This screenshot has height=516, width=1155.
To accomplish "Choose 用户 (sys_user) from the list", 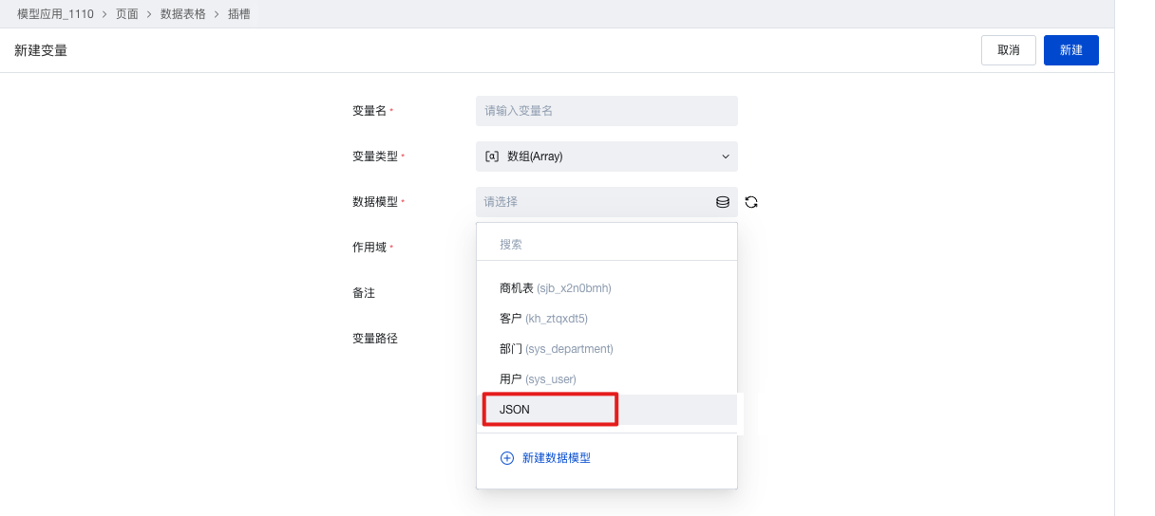I will point(606,379).
